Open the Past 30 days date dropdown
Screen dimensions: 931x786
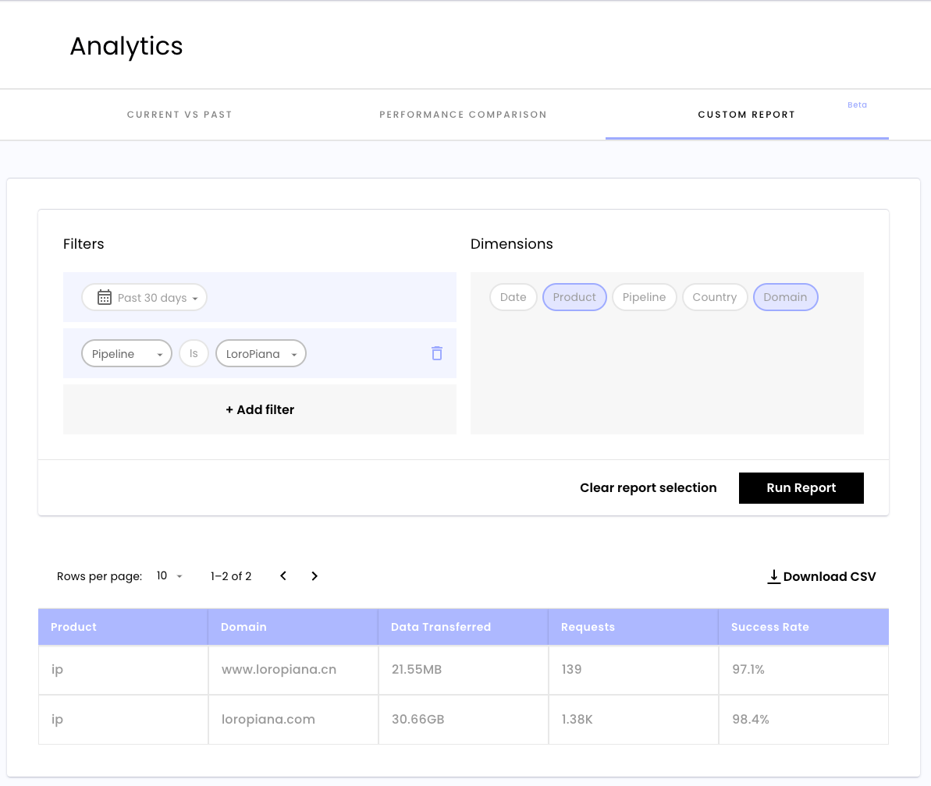144,297
